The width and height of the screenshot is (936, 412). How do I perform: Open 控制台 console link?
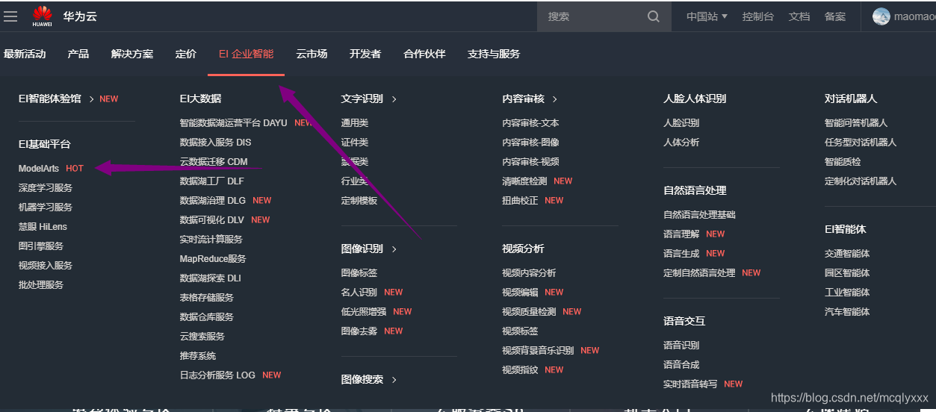pos(758,16)
